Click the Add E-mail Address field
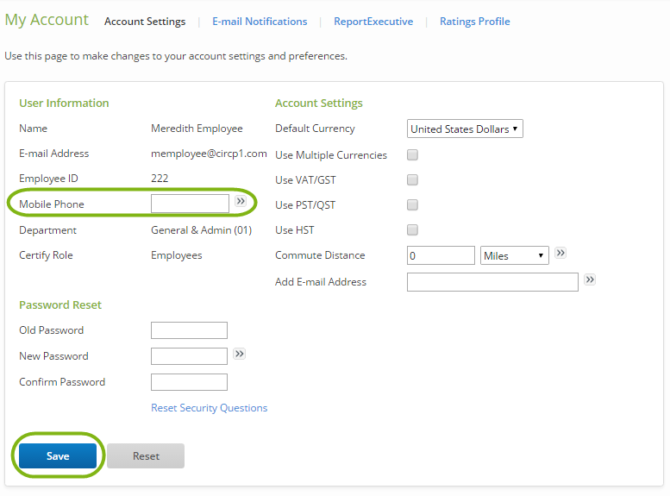 click(x=492, y=282)
